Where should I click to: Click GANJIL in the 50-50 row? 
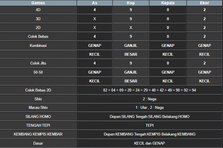pyautogui.click(x=131, y=72)
